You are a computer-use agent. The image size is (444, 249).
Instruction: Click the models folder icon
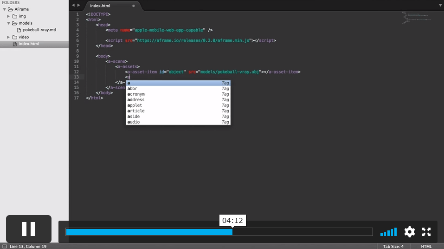point(15,23)
